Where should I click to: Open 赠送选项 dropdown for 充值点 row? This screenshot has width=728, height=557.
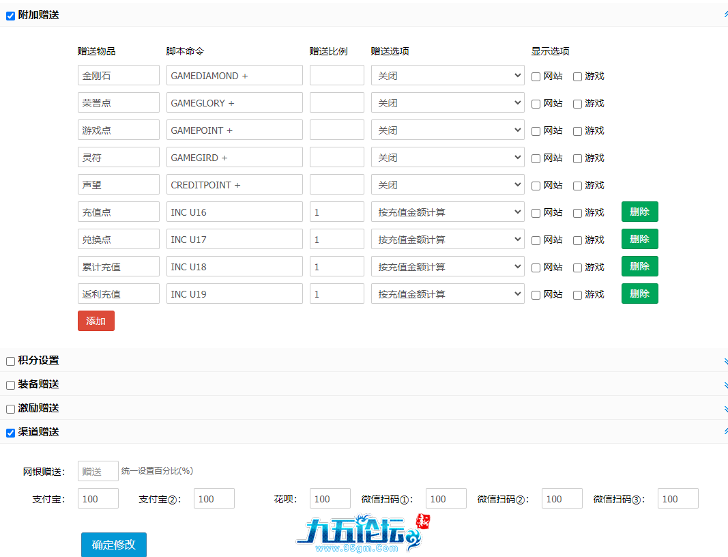pos(447,212)
